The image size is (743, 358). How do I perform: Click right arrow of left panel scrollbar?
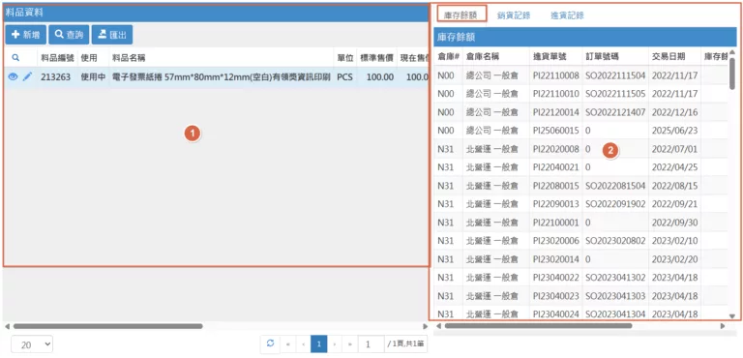pyautogui.click(x=425, y=326)
